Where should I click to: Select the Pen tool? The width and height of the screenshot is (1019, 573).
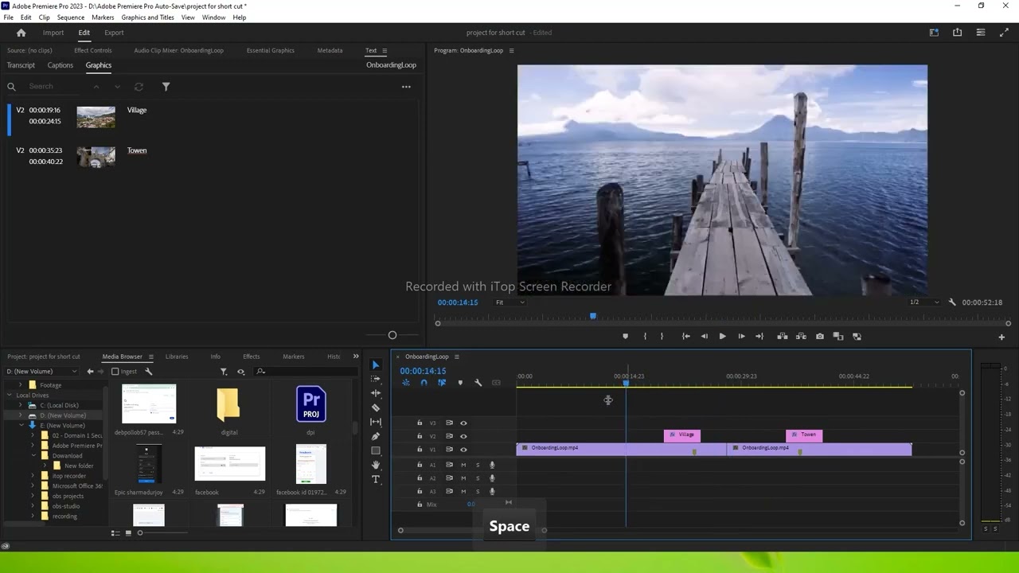coord(376,436)
